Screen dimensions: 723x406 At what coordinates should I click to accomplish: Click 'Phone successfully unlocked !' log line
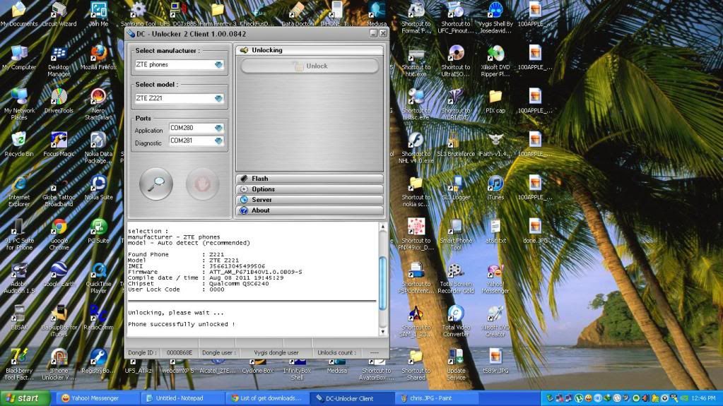coord(182,324)
